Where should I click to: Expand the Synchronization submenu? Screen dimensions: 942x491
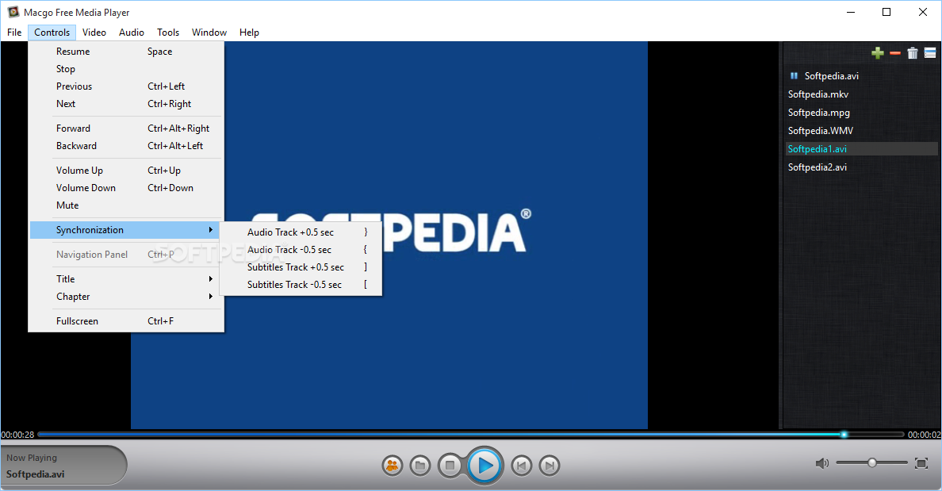[x=126, y=230]
